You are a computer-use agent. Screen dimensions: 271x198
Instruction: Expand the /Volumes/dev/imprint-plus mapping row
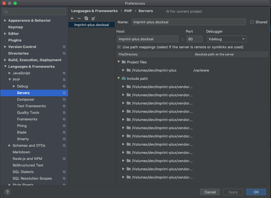[123, 70]
